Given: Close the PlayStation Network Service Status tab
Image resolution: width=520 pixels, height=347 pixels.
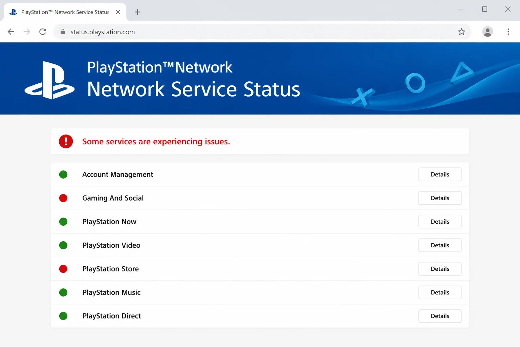Looking at the screenshot, I should (x=118, y=12).
